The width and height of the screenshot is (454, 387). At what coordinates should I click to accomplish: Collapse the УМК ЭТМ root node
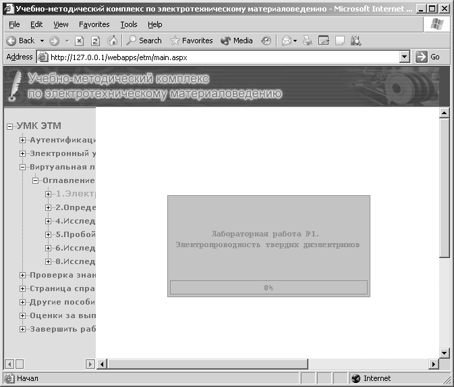[x=10, y=126]
